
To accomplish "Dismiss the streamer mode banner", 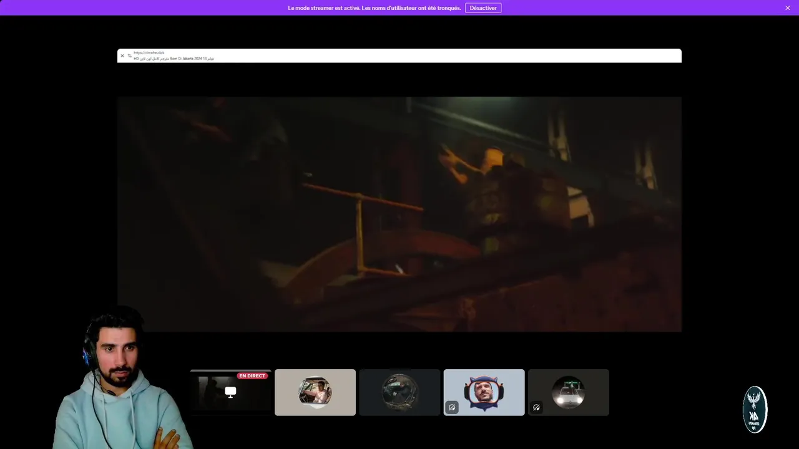I will pyautogui.click(x=788, y=8).
